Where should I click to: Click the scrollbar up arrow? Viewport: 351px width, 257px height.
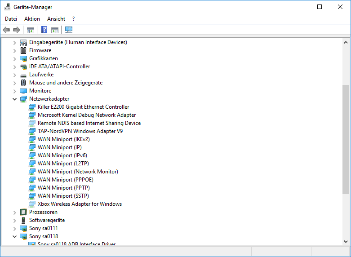click(346, 42)
